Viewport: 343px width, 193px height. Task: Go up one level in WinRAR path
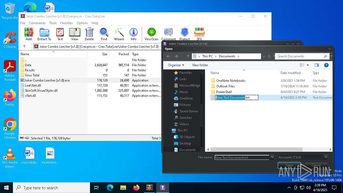pyautogui.click(x=24, y=46)
